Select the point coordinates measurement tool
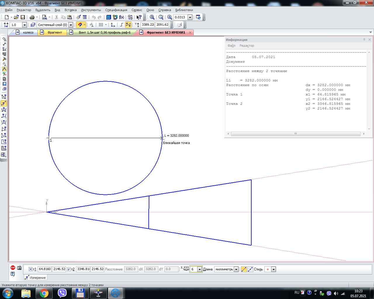The height and width of the screenshot is (299, 374). click(x=4, y=96)
